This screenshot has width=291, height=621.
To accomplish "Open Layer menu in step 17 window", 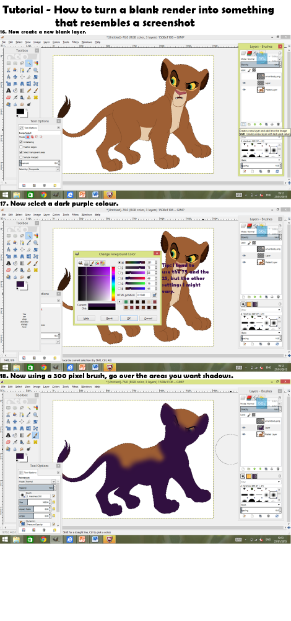I will pyautogui.click(x=46, y=215).
